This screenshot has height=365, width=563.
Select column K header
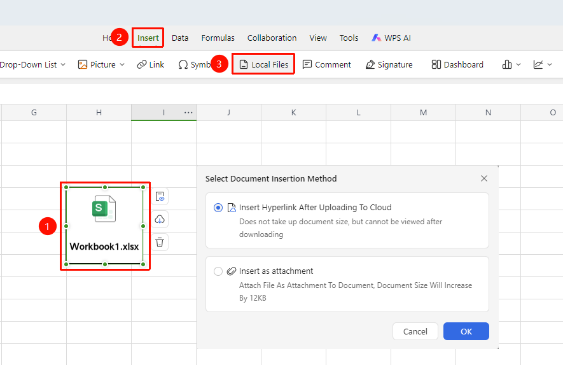[x=294, y=113]
